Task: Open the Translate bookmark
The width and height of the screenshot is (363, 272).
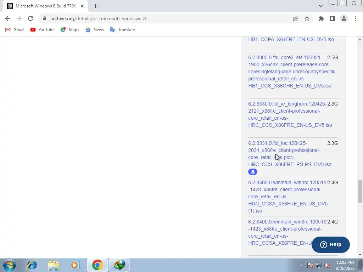Action: click(x=122, y=30)
